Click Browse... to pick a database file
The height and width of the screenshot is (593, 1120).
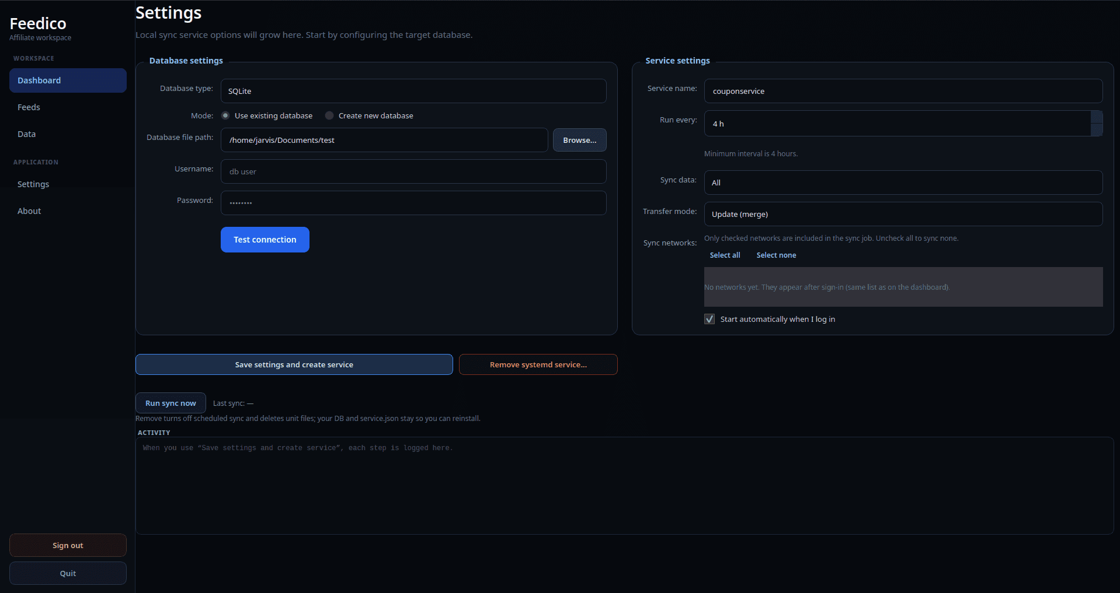(580, 140)
